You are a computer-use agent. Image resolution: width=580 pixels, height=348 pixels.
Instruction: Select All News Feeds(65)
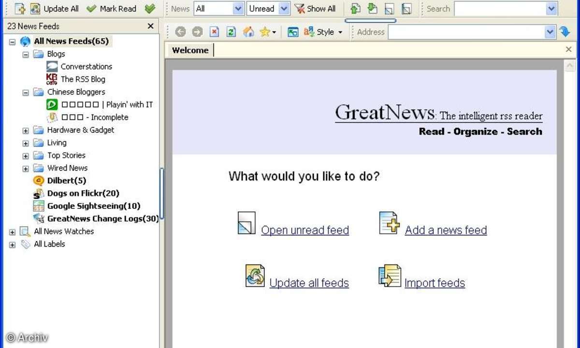click(71, 41)
